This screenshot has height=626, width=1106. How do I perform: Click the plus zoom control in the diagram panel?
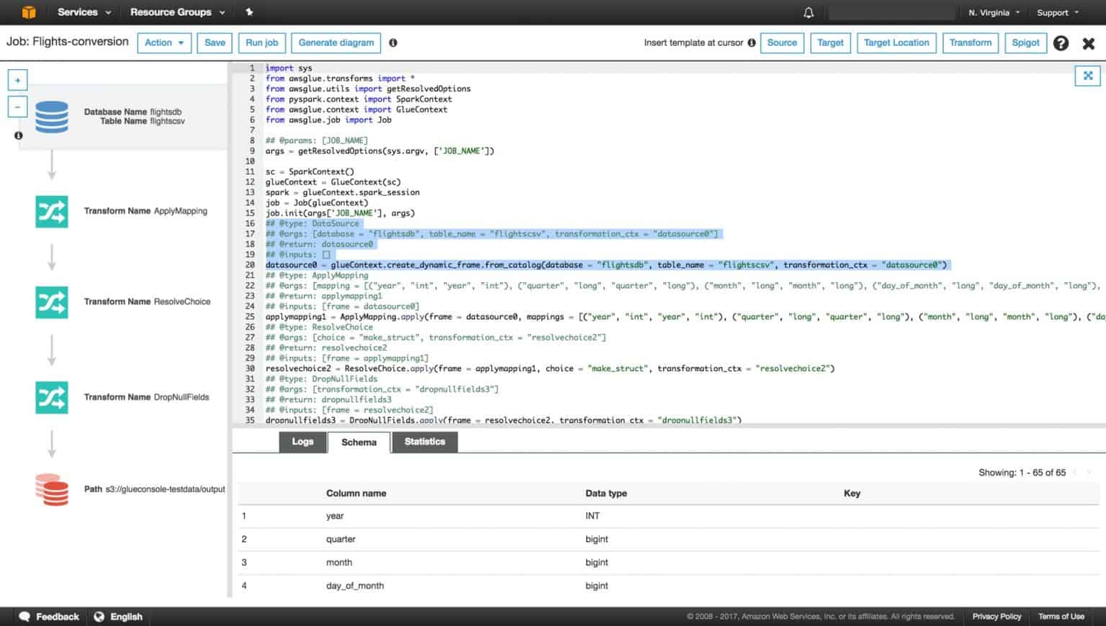click(17, 79)
